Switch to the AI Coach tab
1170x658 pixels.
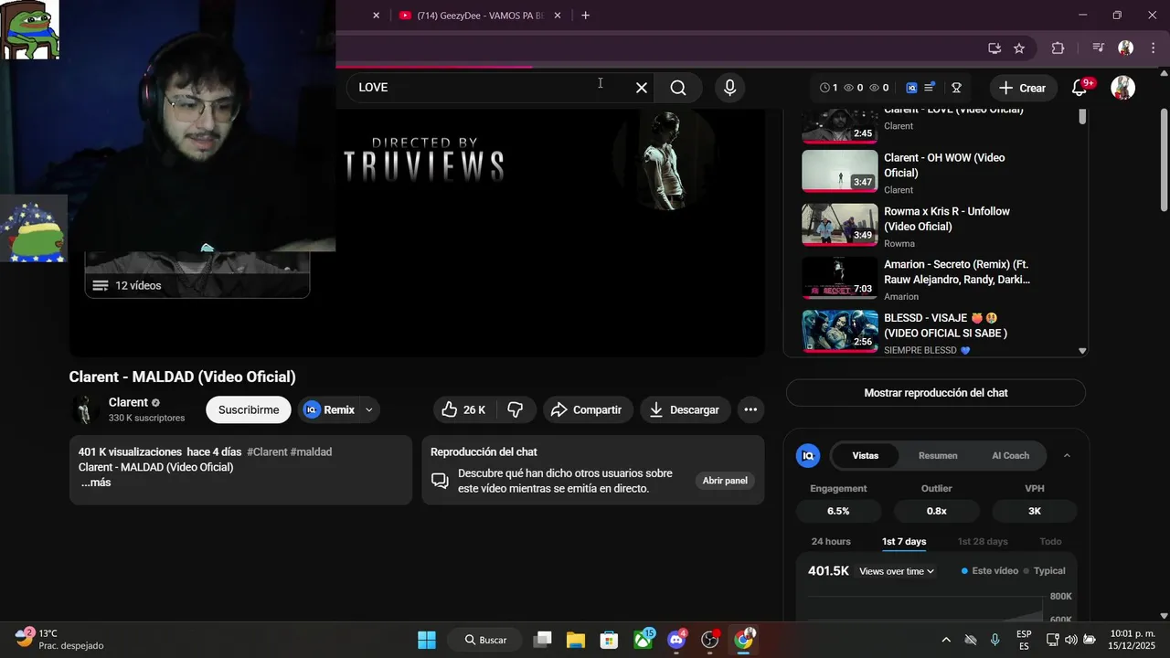[1010, 455]
